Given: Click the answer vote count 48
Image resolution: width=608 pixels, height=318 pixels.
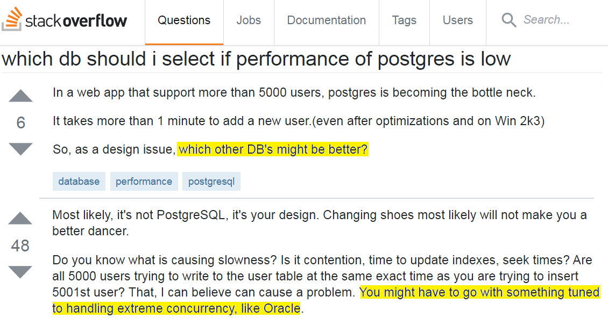Looking at the screenshot, I should tap(20, 246).
